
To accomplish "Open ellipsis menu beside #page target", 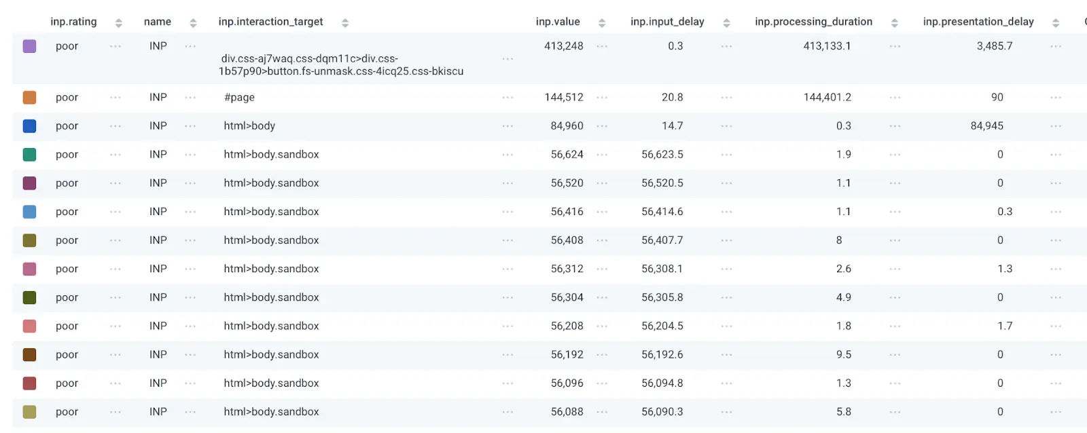I will pos(507,98).
